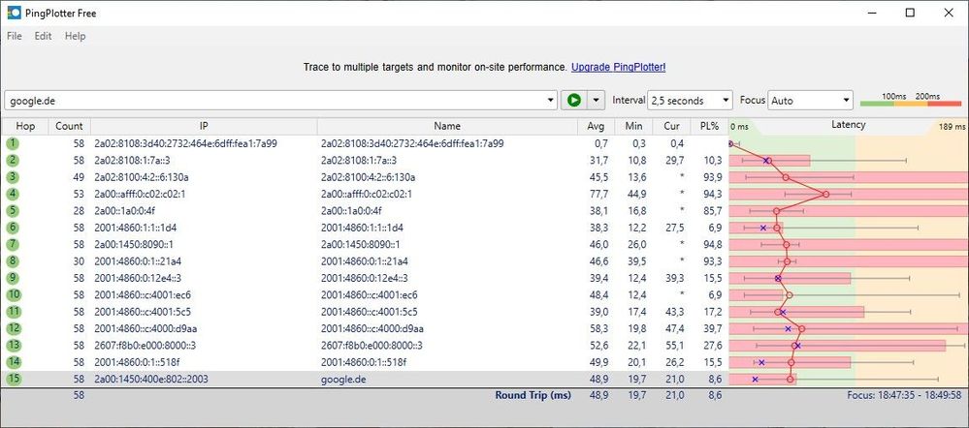
Task: Click the 189 ms graph scale label
Action: tap(953, 127)
